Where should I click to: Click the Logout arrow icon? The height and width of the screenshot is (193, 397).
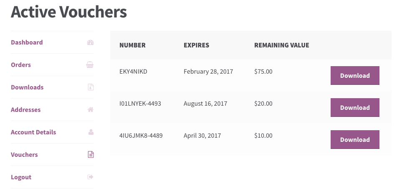pyautogui.click(x=91, y=177)
